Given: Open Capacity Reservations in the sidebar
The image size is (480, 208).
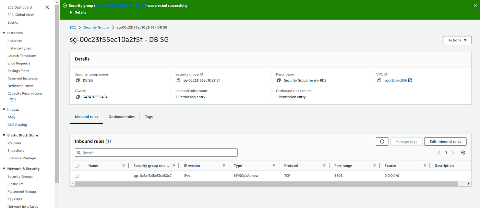Looking at the screenshot, I should pos(25,94).
